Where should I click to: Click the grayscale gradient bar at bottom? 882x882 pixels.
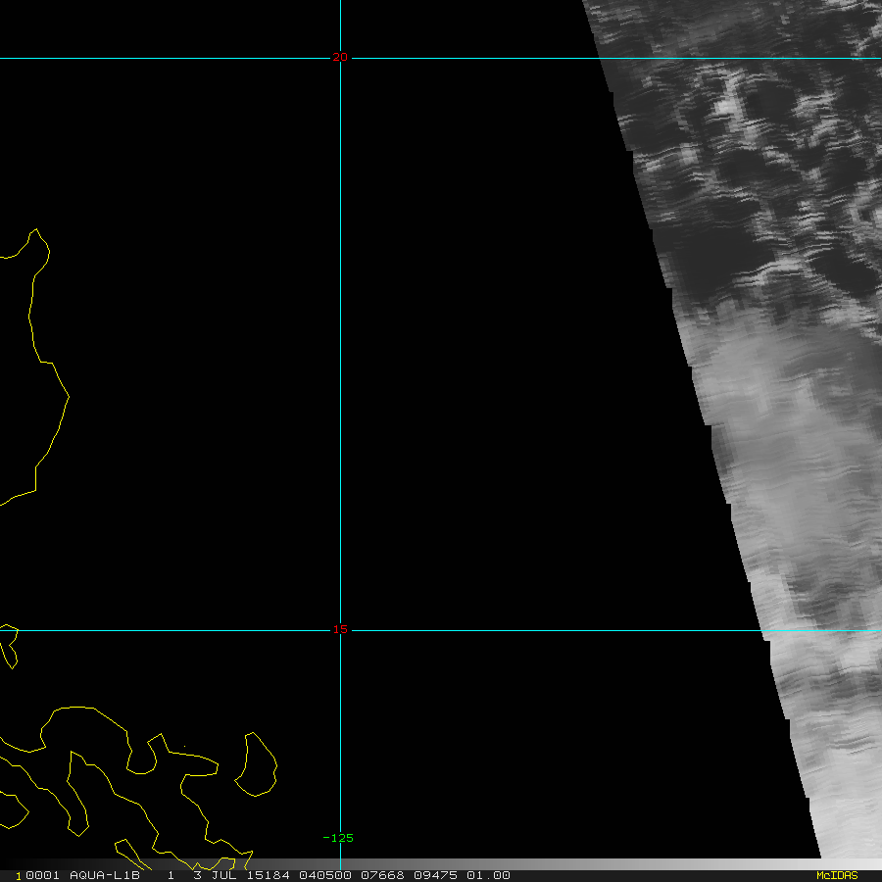click(x=666, y=864)
